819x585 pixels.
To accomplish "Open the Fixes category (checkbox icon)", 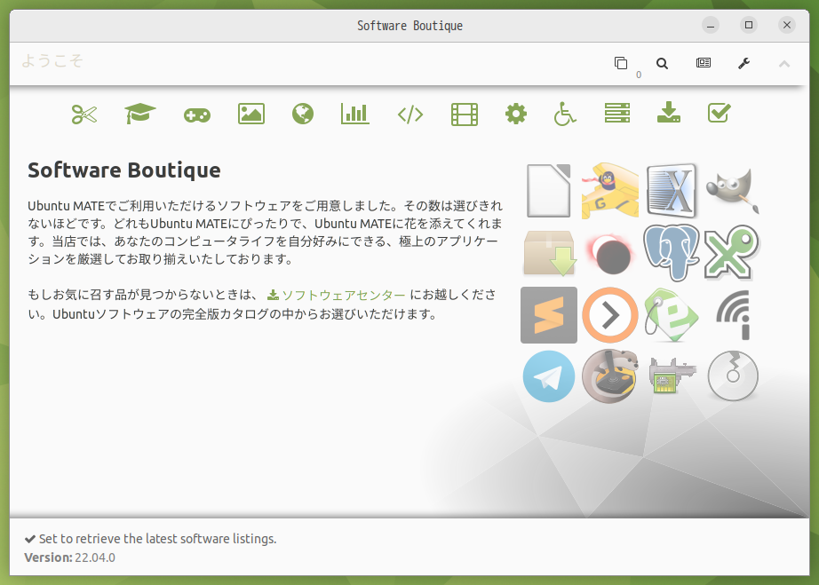I will (720, 113).
